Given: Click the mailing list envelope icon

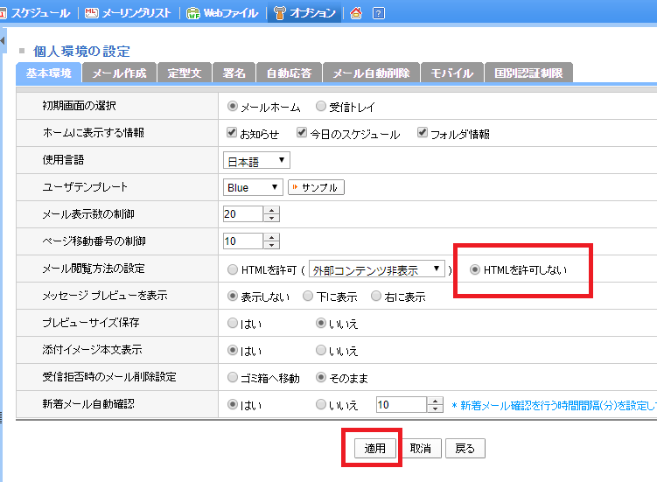Looking at the screenshot, I should click(x=91, y=13).
